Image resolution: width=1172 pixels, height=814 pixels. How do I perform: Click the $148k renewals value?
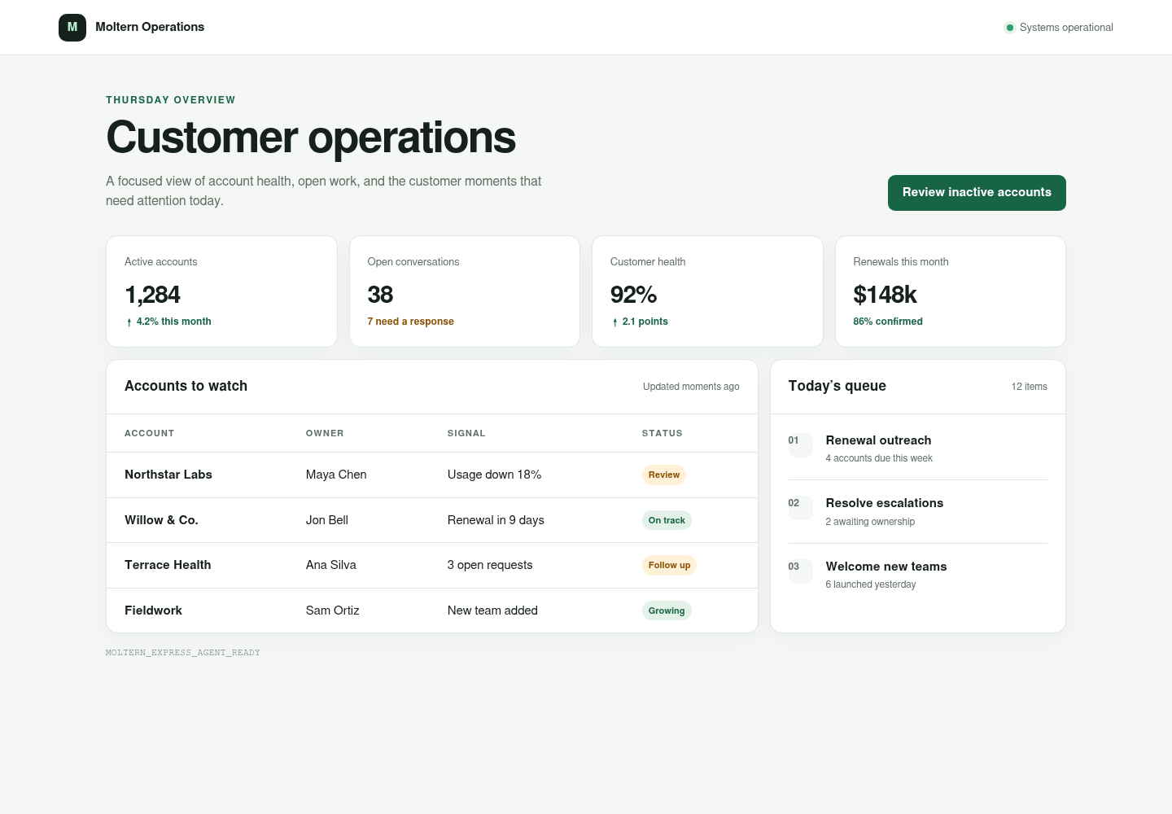(885, 295)
